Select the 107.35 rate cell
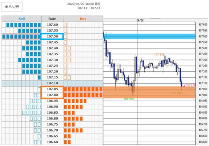Viewport: 209px width, 146px height. click(x=52, y=54)
